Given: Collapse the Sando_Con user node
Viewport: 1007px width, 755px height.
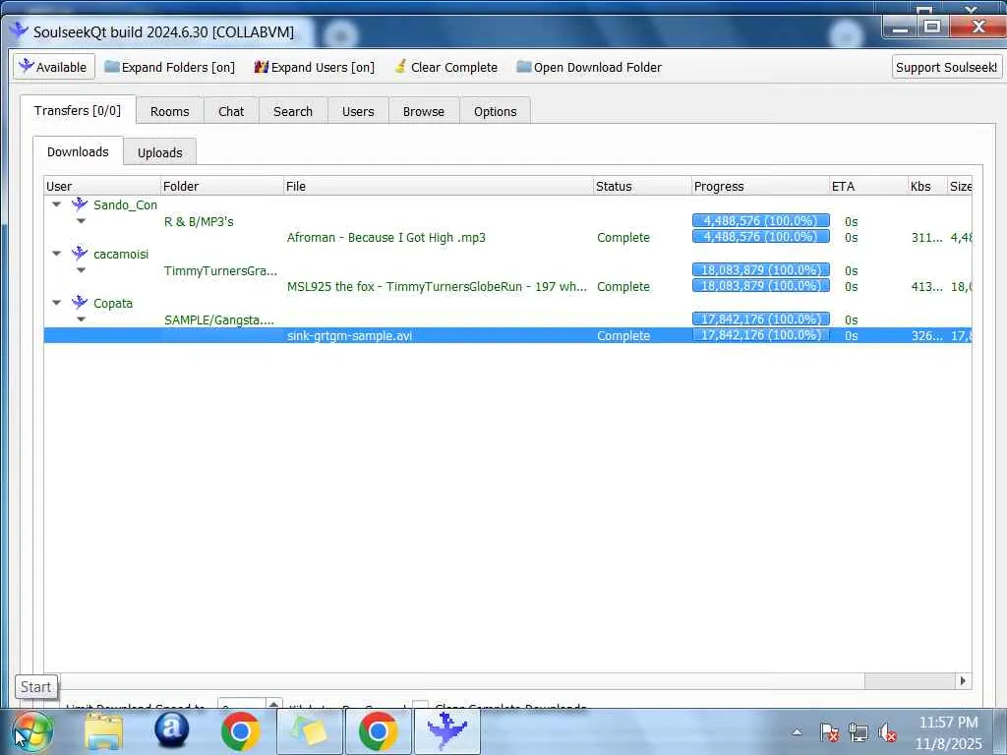Looking at the screenshot, I should (56, 204).
